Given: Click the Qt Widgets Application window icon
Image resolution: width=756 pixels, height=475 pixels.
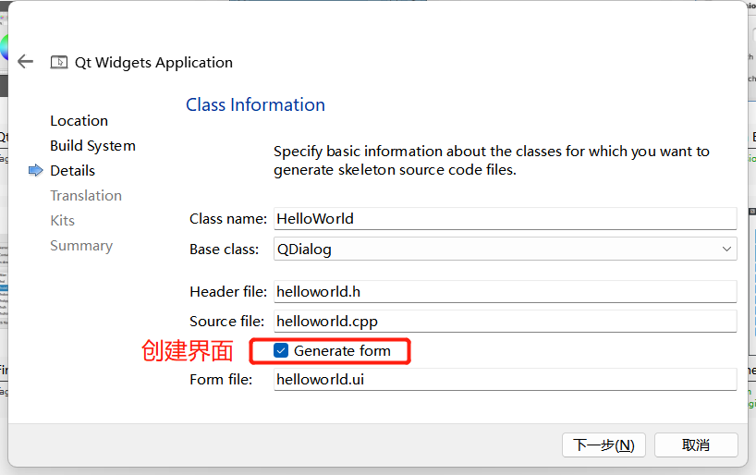Looking at the screenshot, I should 59,62.
